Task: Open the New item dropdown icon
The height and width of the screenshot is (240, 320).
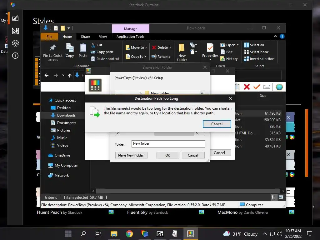Action: [x=193, y=45]
